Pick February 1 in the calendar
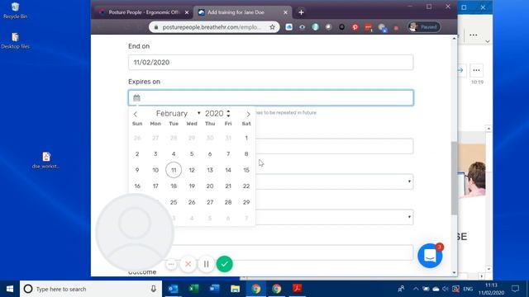529x297 pixels. point(246,138)
